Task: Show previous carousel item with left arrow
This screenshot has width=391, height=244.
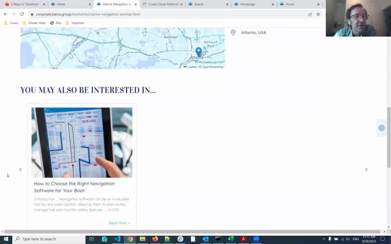Action: (20, 169)
